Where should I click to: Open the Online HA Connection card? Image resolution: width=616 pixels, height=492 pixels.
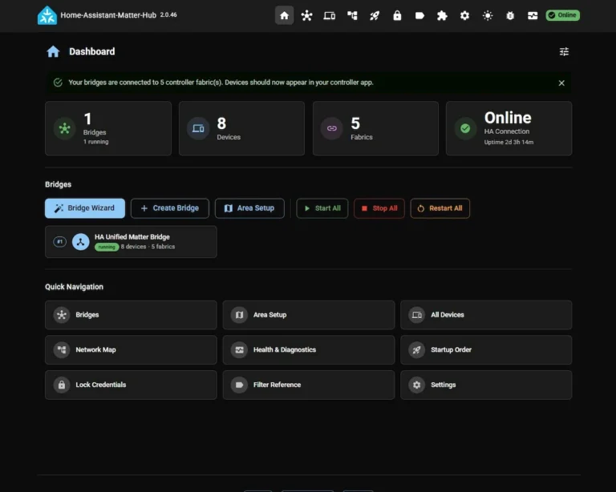[x=509, y=128]
